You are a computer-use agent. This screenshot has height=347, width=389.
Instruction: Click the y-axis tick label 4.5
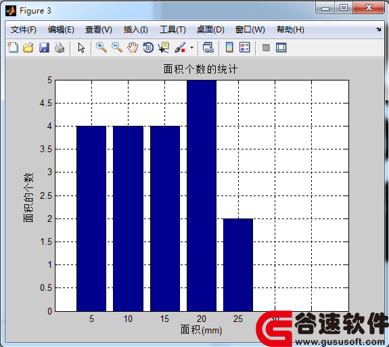coord(46,103)
